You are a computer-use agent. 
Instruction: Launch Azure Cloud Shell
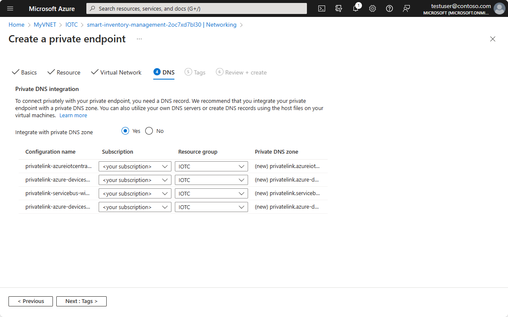[322, 8]
